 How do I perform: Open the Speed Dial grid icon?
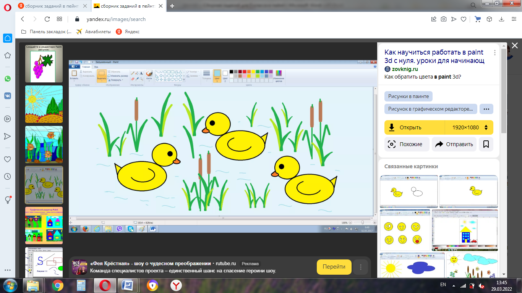pos(59,19)
